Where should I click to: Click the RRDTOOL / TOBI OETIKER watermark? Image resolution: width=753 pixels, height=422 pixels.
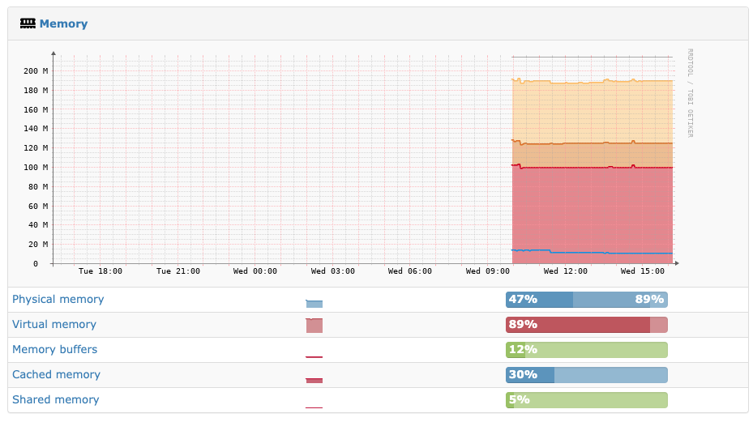pos(690,93)
